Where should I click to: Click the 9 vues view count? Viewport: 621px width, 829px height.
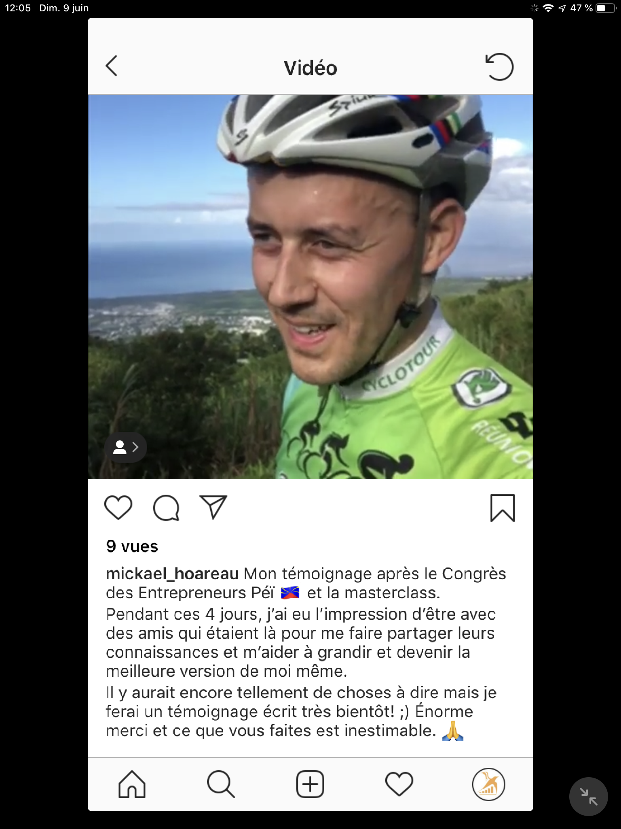coord(132,546)
